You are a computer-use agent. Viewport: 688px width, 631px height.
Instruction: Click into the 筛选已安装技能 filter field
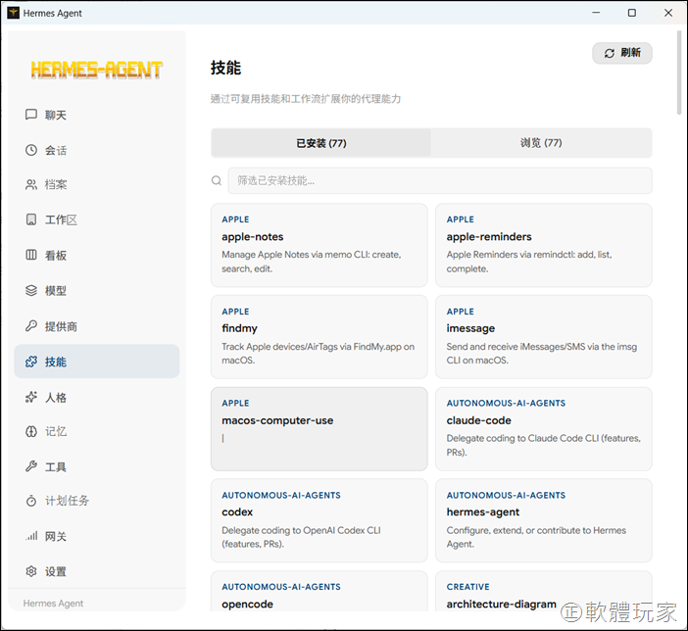(440, 180)
